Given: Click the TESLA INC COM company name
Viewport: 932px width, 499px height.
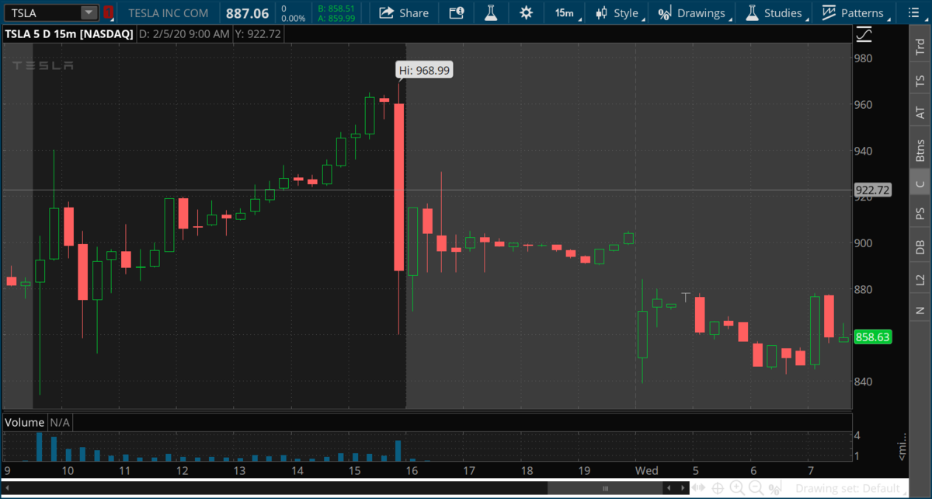Looking at the screenshot, I should [169, 13].
